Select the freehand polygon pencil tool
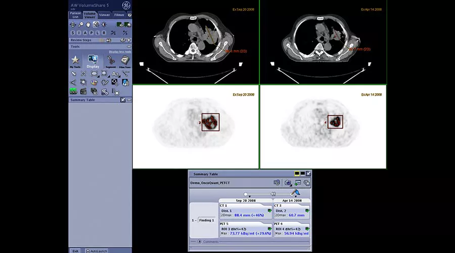This screenshot has height=253, width=455. 105,83
